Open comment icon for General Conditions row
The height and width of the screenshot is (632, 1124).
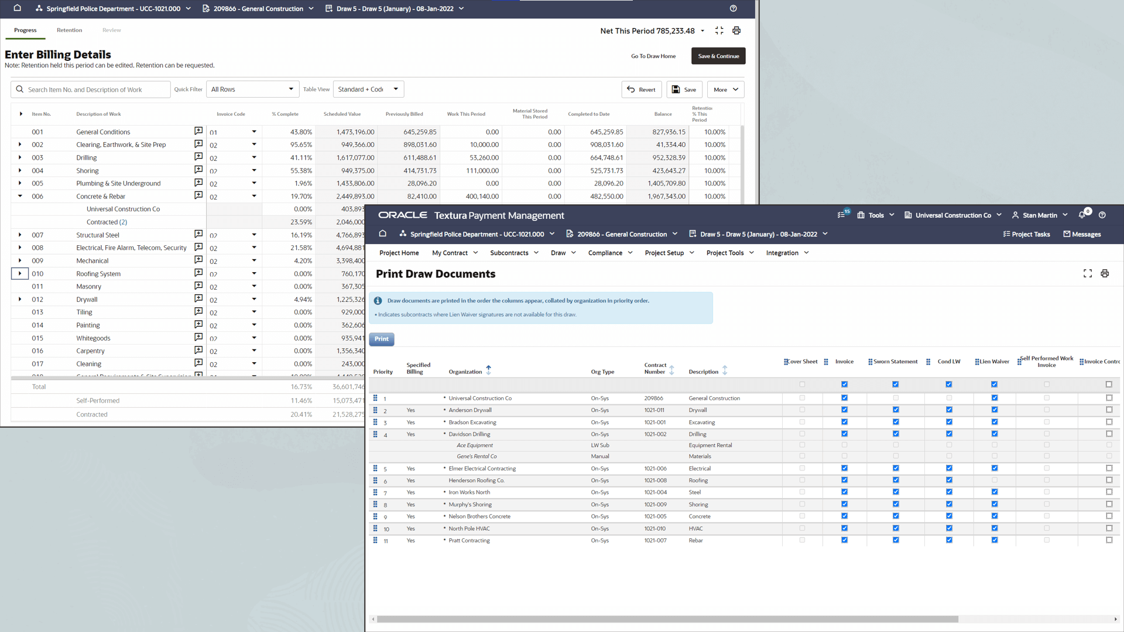pos(198,131)
